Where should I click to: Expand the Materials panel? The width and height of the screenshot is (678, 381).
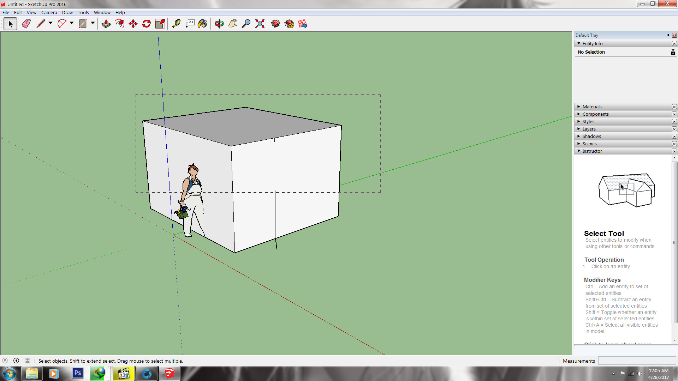592,107
